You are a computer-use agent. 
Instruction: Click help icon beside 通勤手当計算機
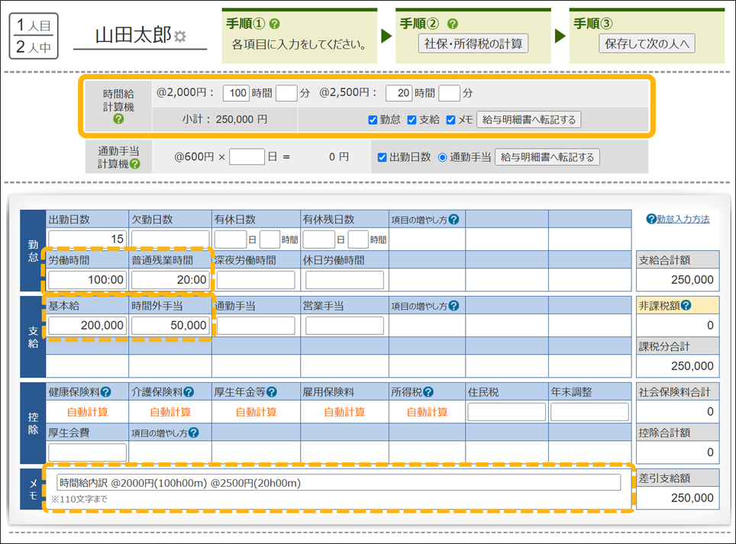(x=135, y=163)
